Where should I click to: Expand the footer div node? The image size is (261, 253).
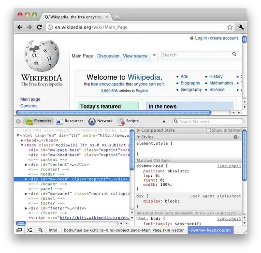26,208
